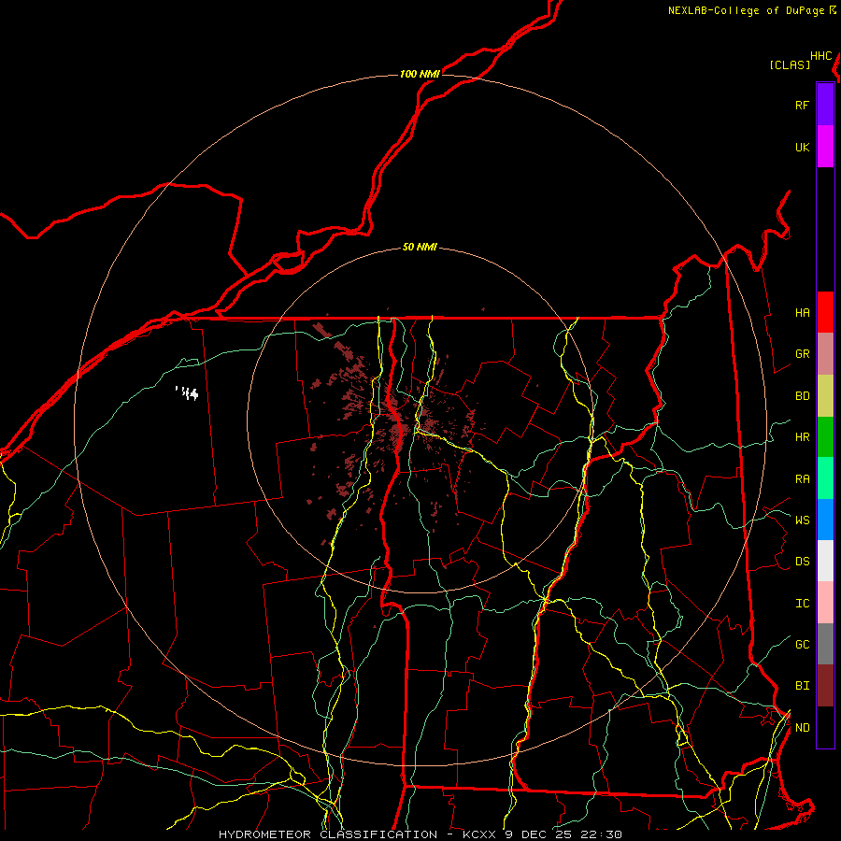This screenshot has width=841, height=841.
Task: Click the NEXLAB-College of DuPage credit text
Action: coord(746,10)
